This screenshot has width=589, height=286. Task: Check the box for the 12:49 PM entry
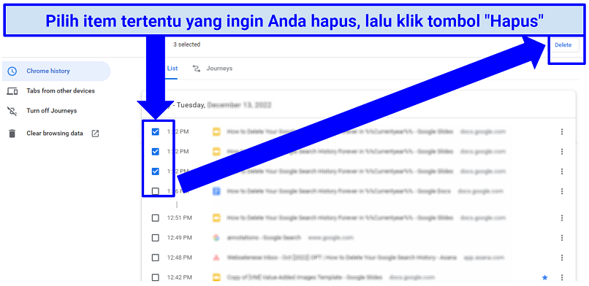click(155, 238)
